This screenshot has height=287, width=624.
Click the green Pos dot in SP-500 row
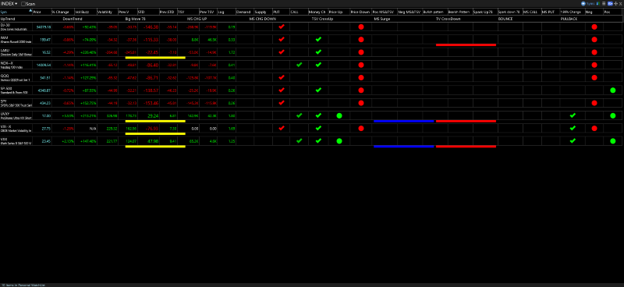[612, 90]
